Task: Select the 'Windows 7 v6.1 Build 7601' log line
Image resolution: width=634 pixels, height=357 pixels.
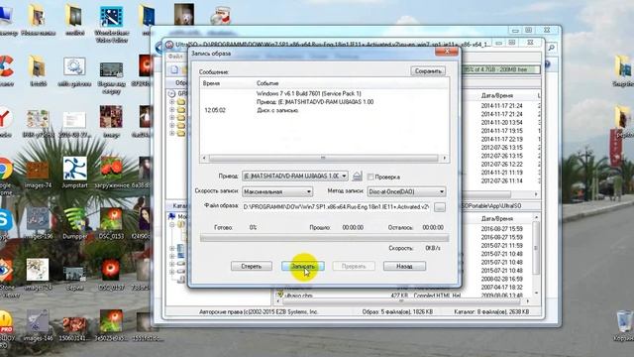Action: coord(308,93)
